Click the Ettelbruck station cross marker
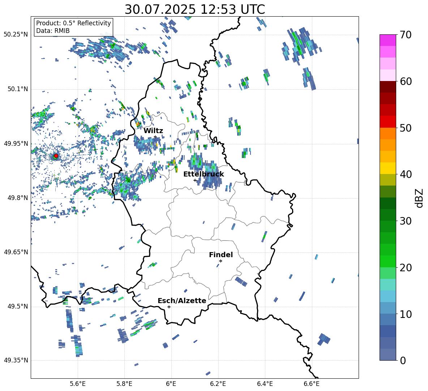The height and width of the screenshot is (391, 428). 195,180
